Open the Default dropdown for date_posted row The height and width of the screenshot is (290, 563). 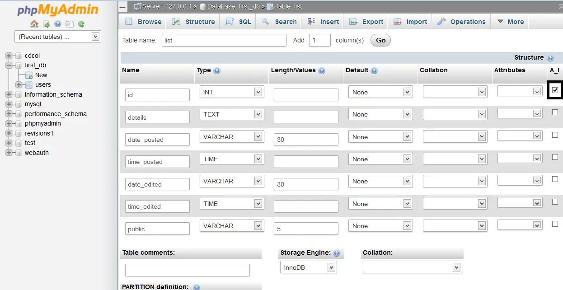click(380, 137)
